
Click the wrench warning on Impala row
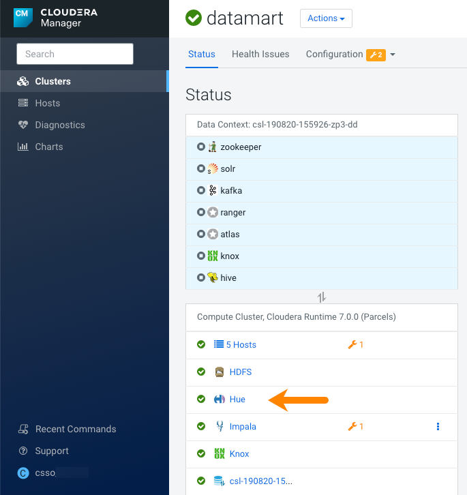pos(356,427)
